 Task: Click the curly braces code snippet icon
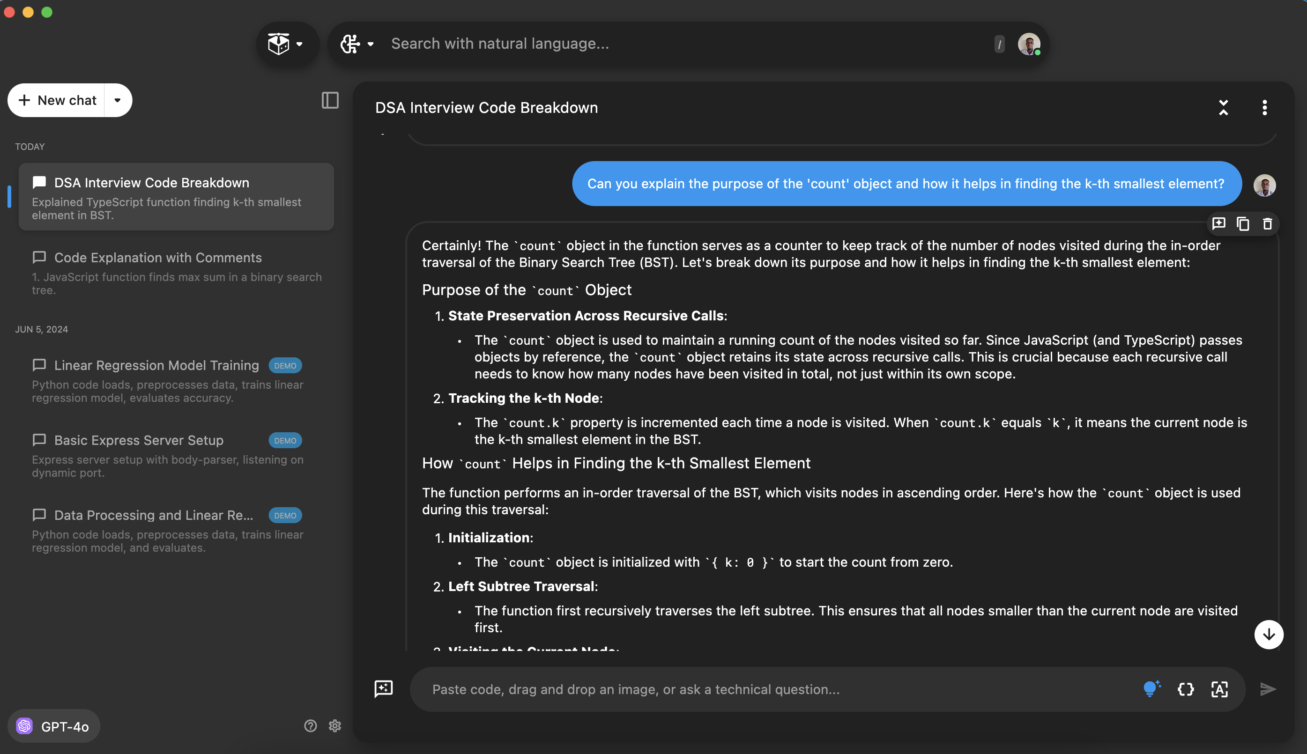click(1185, 689)
